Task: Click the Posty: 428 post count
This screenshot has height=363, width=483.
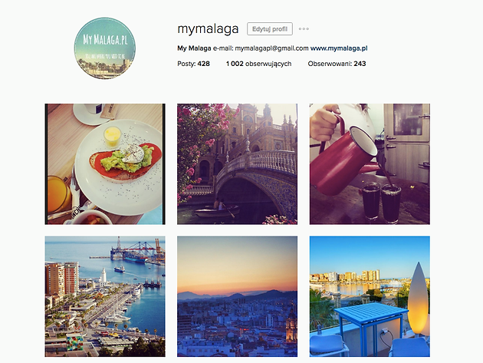Action: pos(193,64)
